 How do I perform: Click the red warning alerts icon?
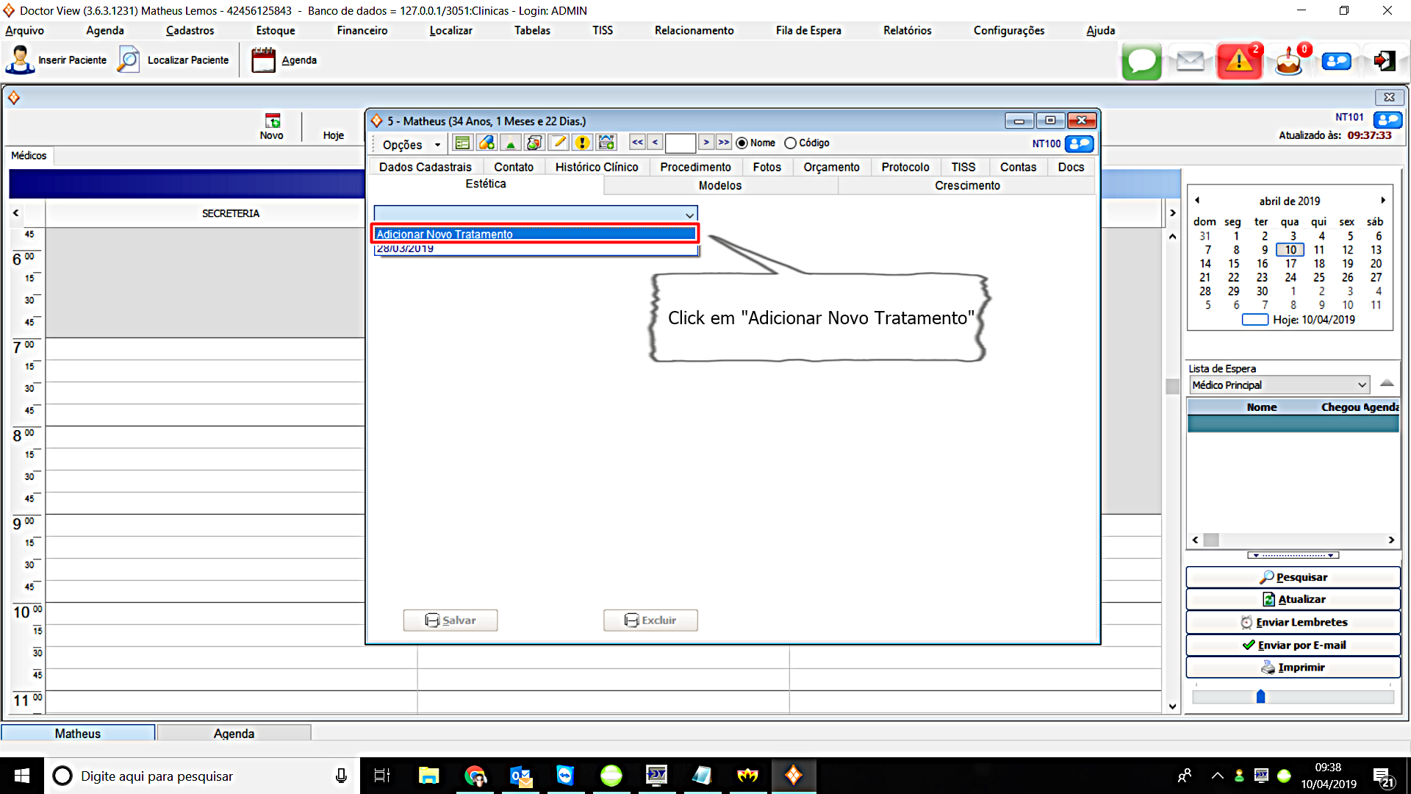[1239, 61]
